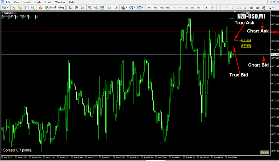Open the Market Watch window icon
The image size is (279, 161).
tap(14, 8)
